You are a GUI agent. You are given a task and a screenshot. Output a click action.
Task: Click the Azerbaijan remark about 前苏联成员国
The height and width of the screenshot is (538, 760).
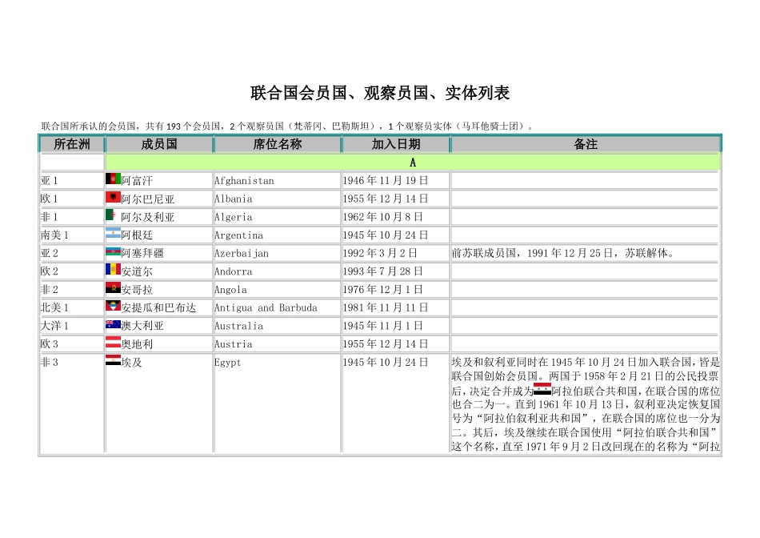click(x=562, y=253)
